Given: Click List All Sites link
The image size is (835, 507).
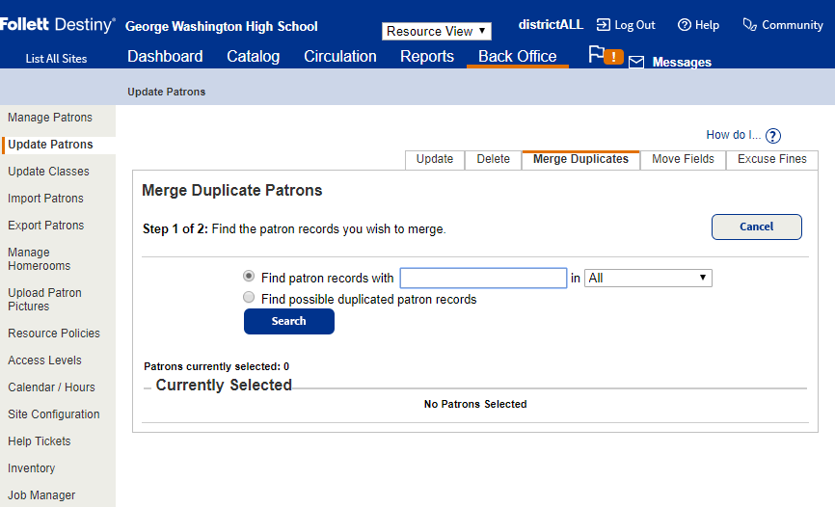Looking at the screenshot, I should click(x=56, y=59).
